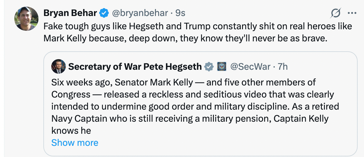Viewport: 364px width, 157px height.
Task: Open the @SecWar handle
Action: point(250,66)
